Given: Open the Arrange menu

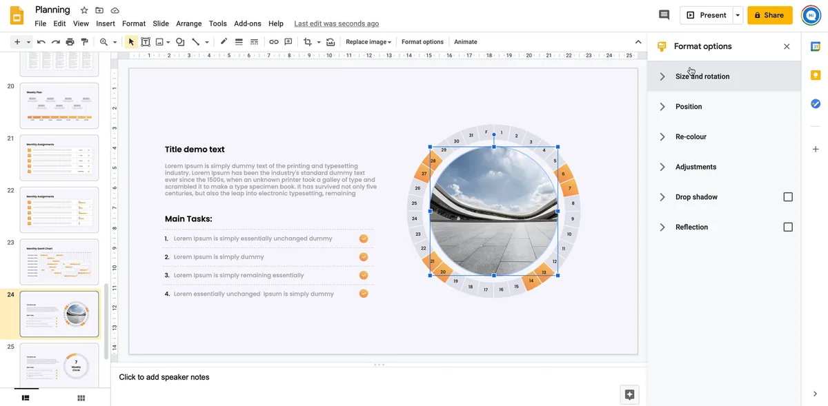Looking at the screenshot, I should 189,23.
